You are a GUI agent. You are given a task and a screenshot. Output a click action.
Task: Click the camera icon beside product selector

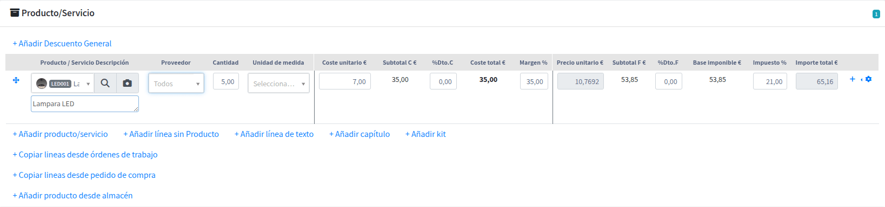coord(128,83)
